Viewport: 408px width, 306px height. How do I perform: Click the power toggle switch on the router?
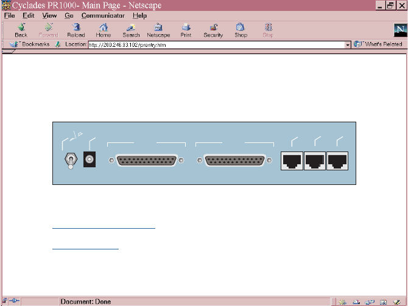click(x=71, y=161)
